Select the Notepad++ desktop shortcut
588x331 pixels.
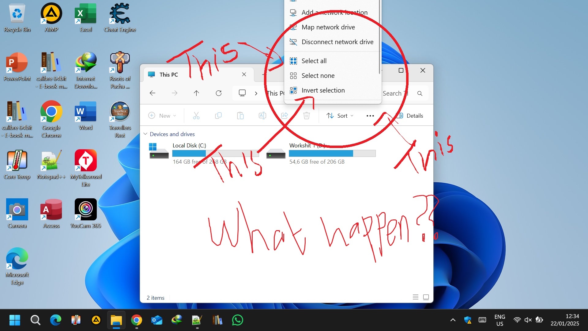click(x=51, y=165)
